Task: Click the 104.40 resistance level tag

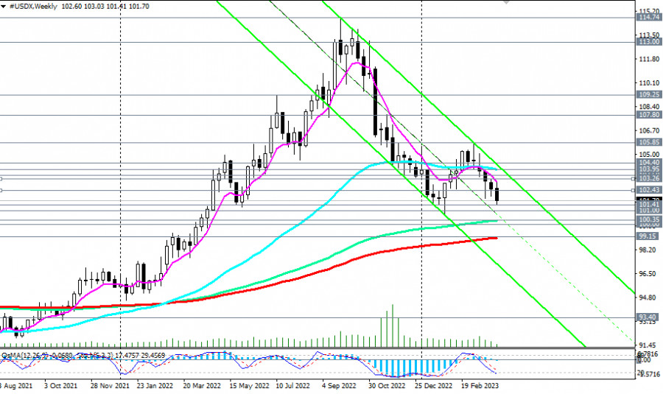Action: 648,162
